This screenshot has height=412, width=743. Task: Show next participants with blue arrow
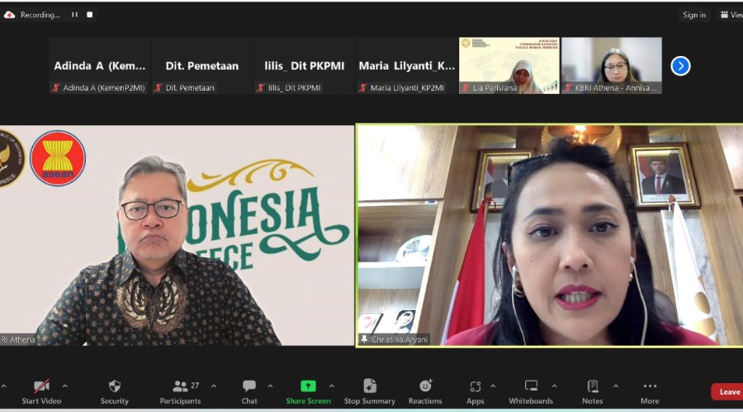point(680,66)
